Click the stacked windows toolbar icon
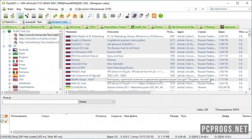The image size is (252, 139). click(x=141, y=16)
